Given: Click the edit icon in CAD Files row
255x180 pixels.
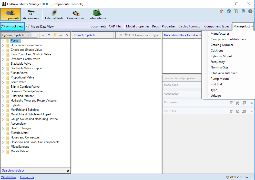Looking at the screenshot, I should coord(231,112).
